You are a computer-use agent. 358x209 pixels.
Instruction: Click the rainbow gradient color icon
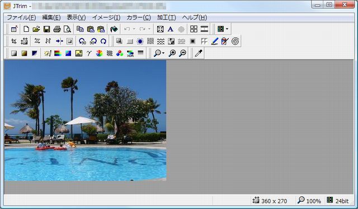[58, 53]
